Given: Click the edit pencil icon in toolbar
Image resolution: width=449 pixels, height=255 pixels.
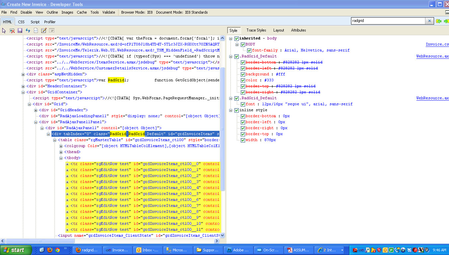Looking at the screenshot, I should click(44, 31).
